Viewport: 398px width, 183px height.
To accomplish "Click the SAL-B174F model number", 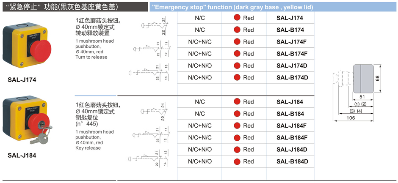I will pyautogui.click(x=292, y=54).
